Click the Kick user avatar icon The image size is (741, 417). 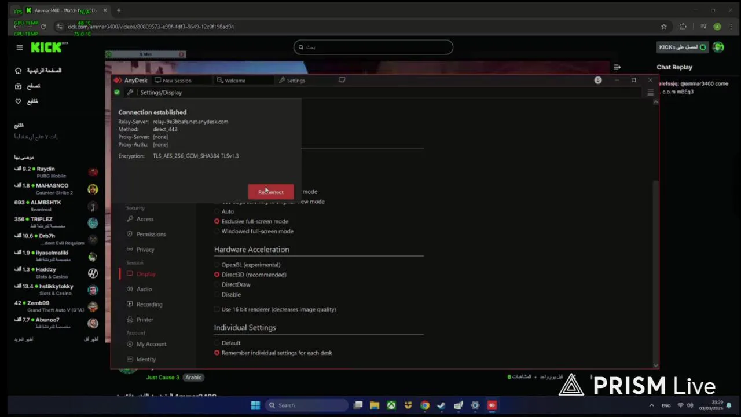pyautogui.click(x=718, y=47)
